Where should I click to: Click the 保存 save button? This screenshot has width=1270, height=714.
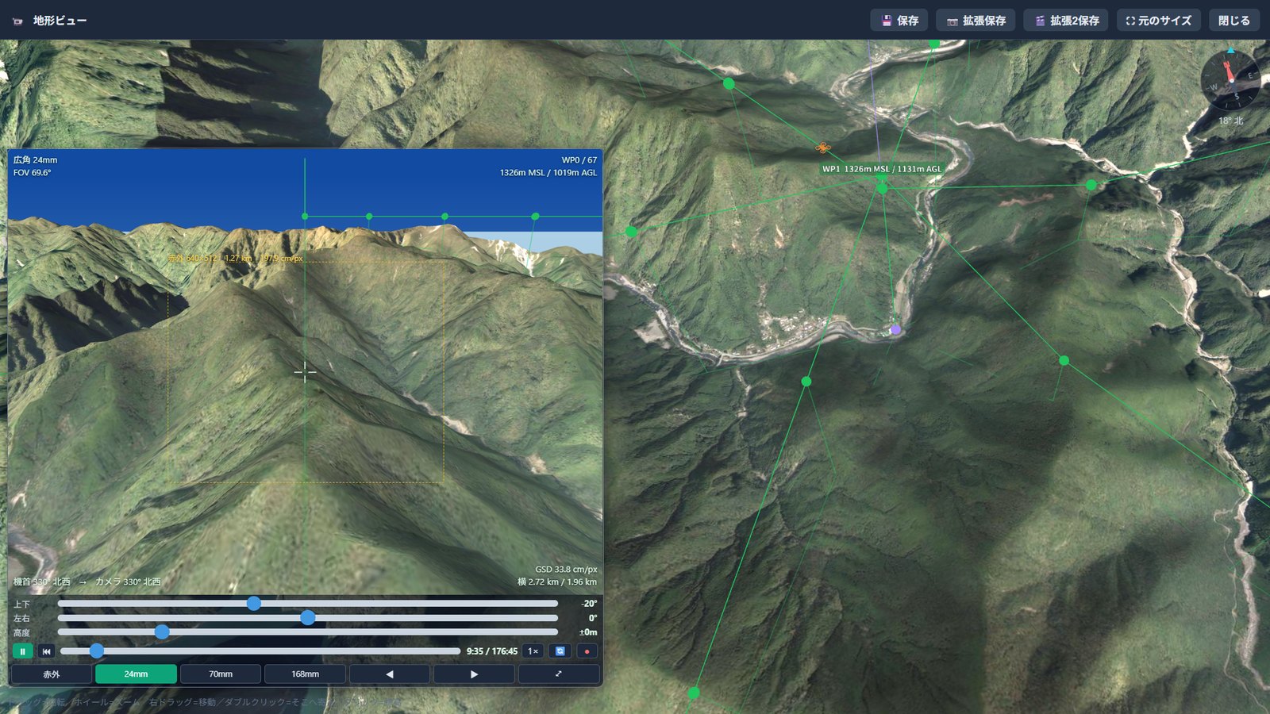pyautogui.click(x=900, y=21)
